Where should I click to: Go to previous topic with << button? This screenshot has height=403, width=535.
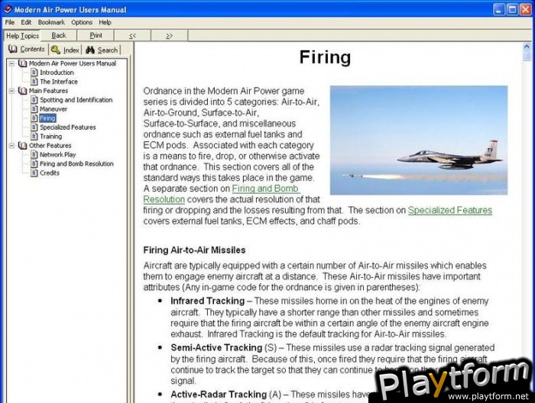click(132, 35)
